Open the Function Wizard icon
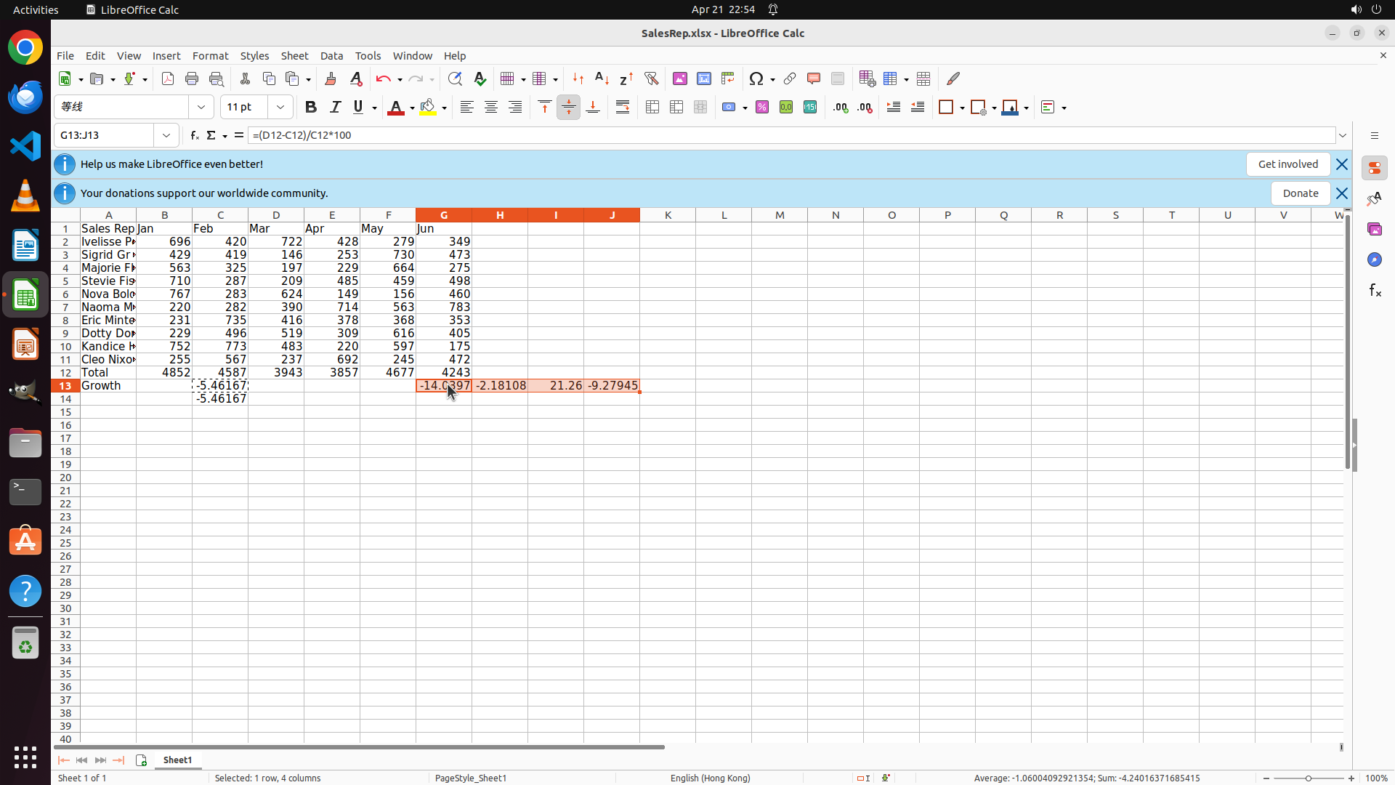The height and width of the screenshot is (785, 1395). pyautogui.click(x=194, y=135)
